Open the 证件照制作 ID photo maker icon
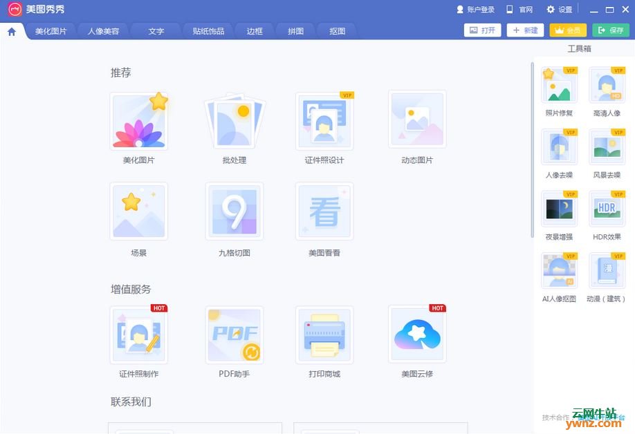This screenshot has height=434, width=635. [138, 334]
